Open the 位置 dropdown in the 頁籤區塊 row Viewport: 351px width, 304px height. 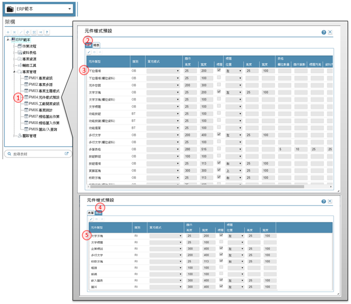tap(234, 171)
